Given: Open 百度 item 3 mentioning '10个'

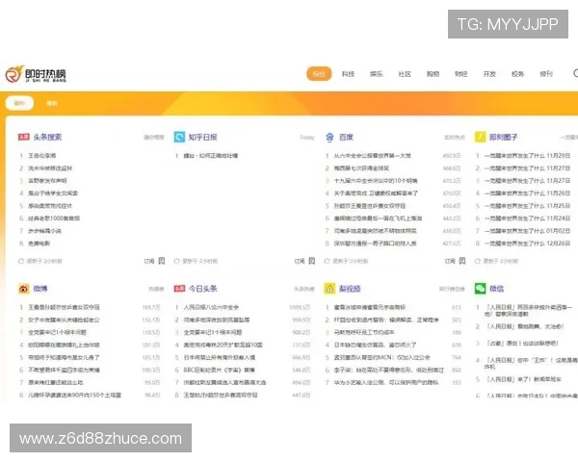Looking at the screenshot, I should coord(376,181).
